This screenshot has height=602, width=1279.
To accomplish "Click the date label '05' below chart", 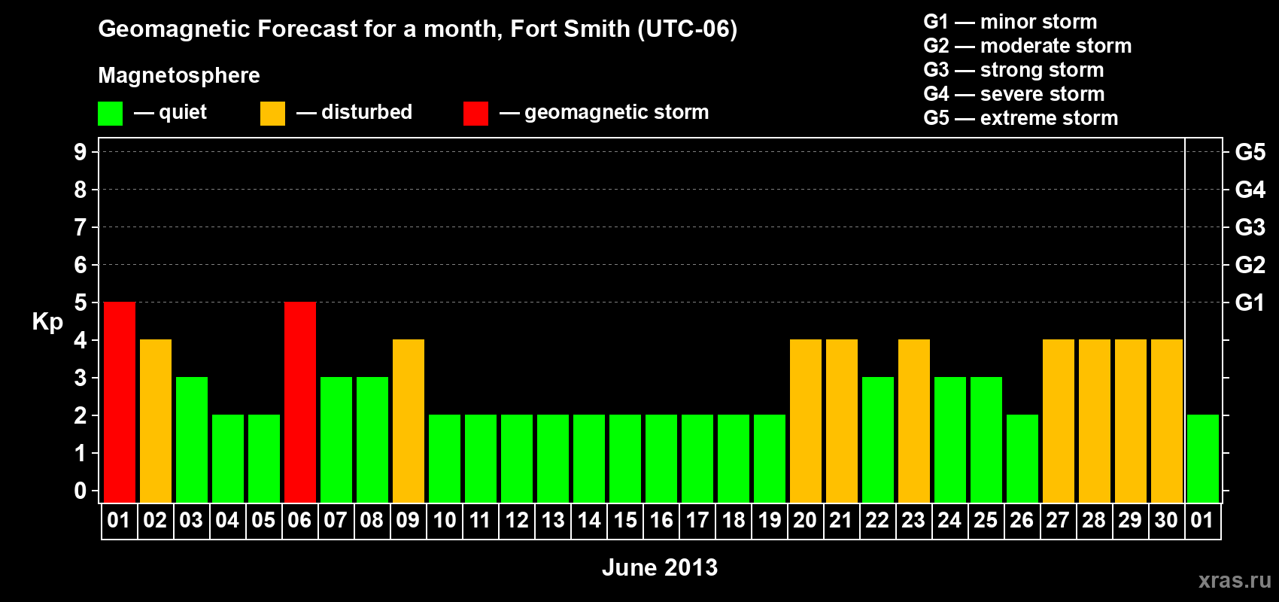I will tap(263, 521).
